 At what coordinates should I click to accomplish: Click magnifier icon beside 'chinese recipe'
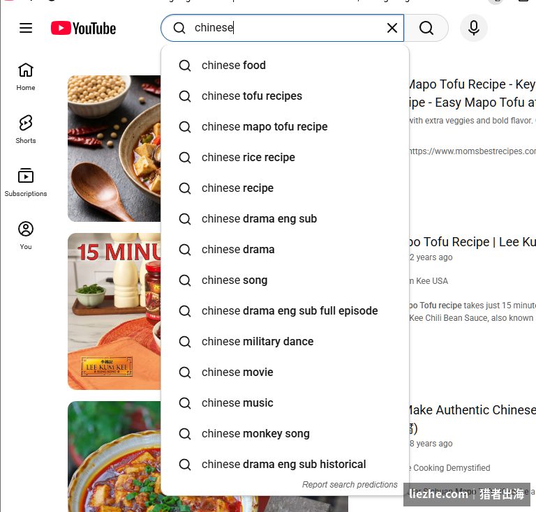click(185, 188)
